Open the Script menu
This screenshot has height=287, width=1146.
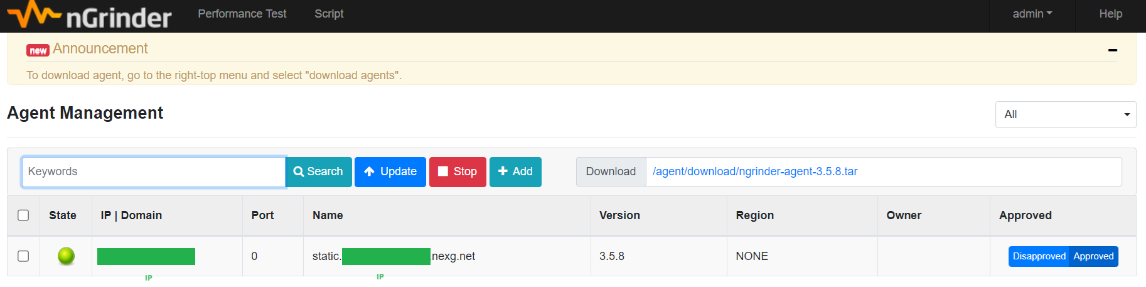(329, 14)
